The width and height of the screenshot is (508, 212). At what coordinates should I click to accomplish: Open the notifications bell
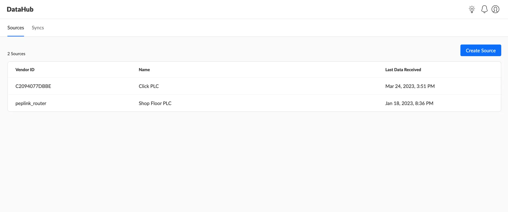tap(484, 9)
